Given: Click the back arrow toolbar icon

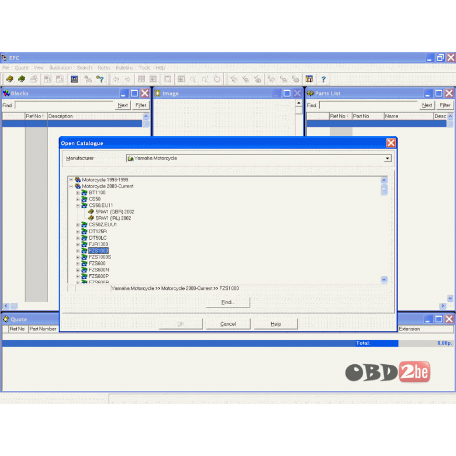Looking at the screenshot, I should [116, 79].
